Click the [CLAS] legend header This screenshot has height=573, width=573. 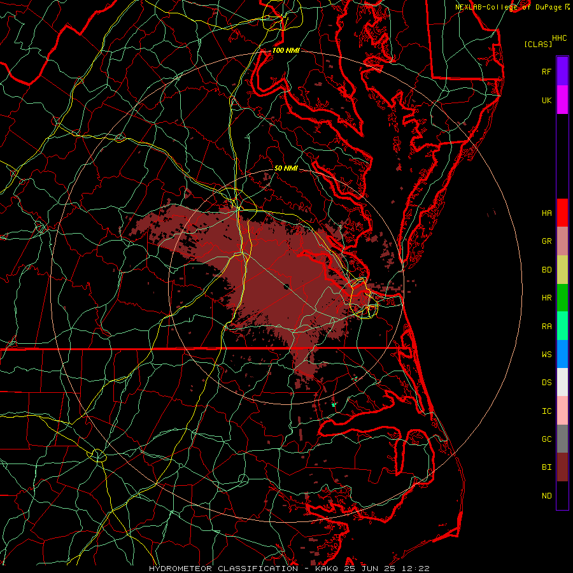[538, 44]
